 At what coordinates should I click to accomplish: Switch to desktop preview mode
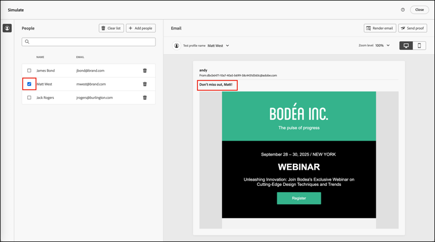pyautogui.click(x=406, y=46)
